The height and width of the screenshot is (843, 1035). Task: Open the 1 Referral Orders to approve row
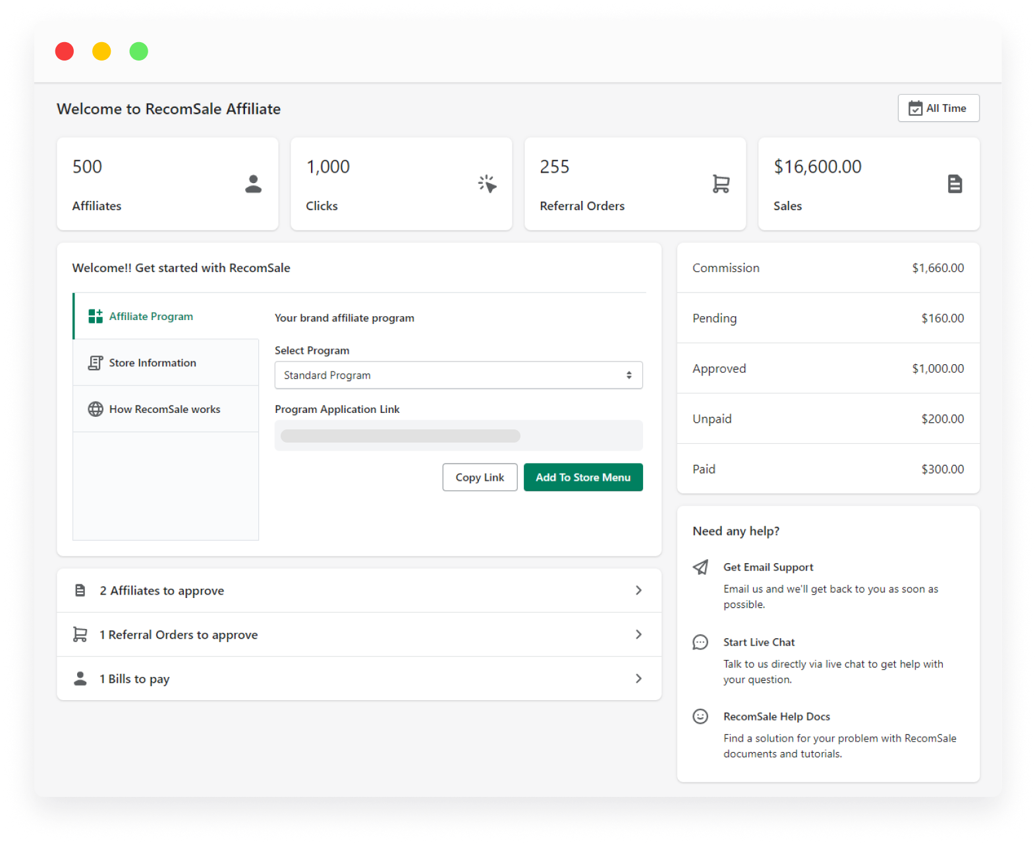click(359, 635)
